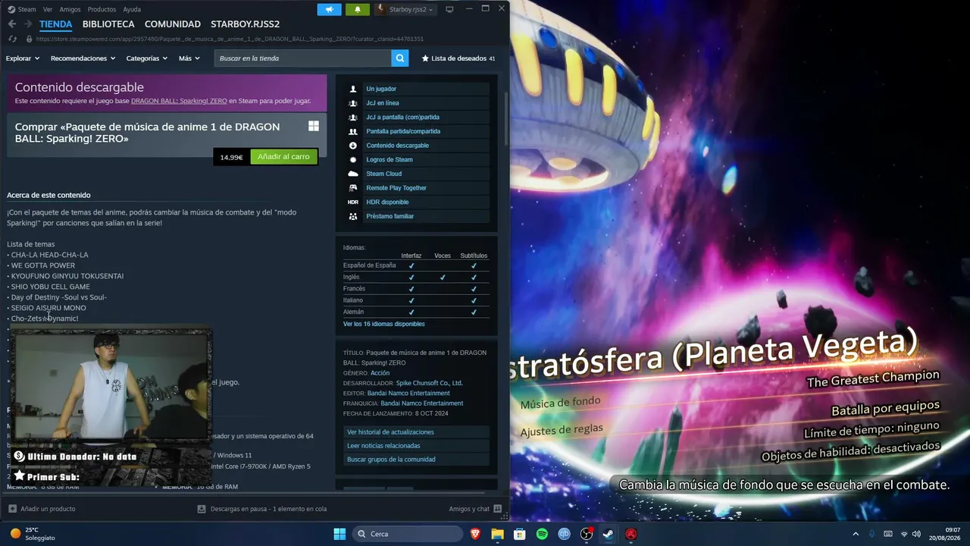Open the Ayuda menu
The image size is (970, 546).
click(x=132, y=9)
